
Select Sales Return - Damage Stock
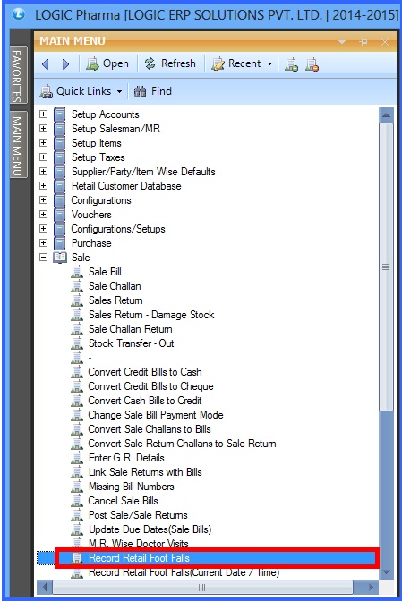tap(151, 315)
